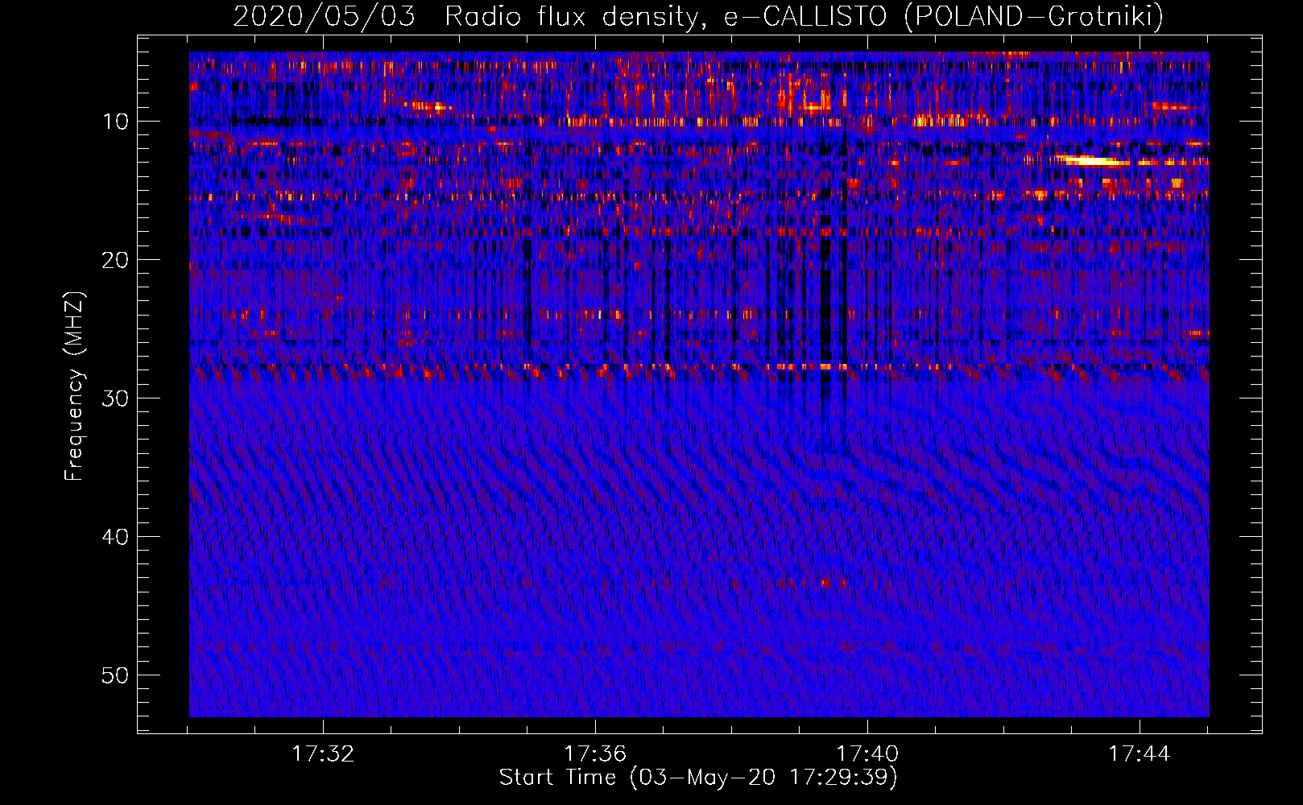Click the 'Frequency (MHZ)' y-axis label
Screen dimensions: 1303x805
(74, 386)
